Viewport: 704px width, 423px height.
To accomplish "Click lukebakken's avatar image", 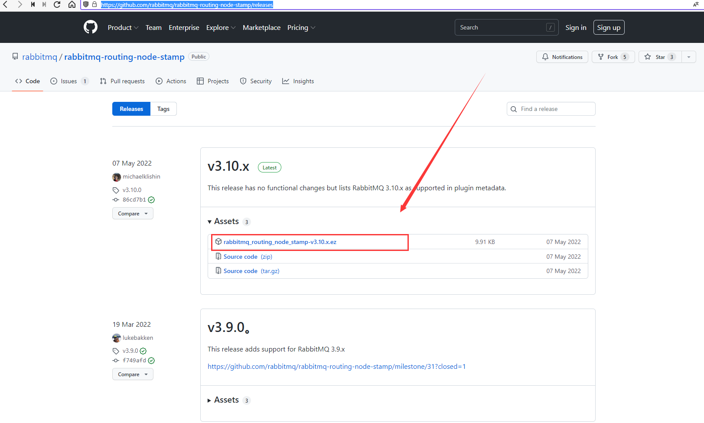I will (117, 338).
